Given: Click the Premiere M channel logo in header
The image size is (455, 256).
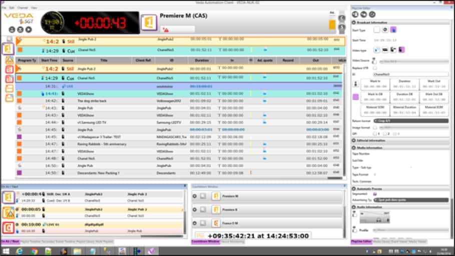Looking at the screenshot, I should point(149,22).
